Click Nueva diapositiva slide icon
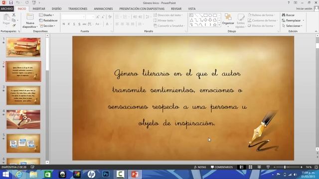Viewport: 319px width, 179px height. 30,17
